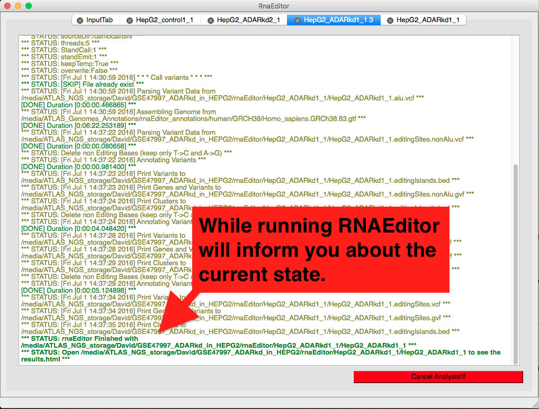Select the HepG2_ADARkd2_1 tab
The image size is (539, 409).
click(x=248, y=20)
